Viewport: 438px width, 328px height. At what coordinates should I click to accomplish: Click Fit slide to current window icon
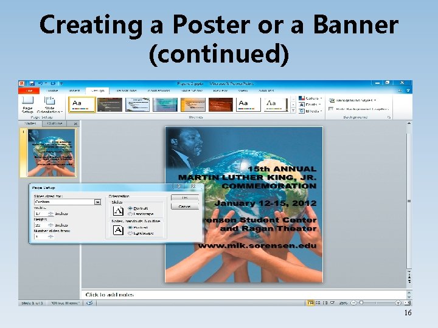407,303
